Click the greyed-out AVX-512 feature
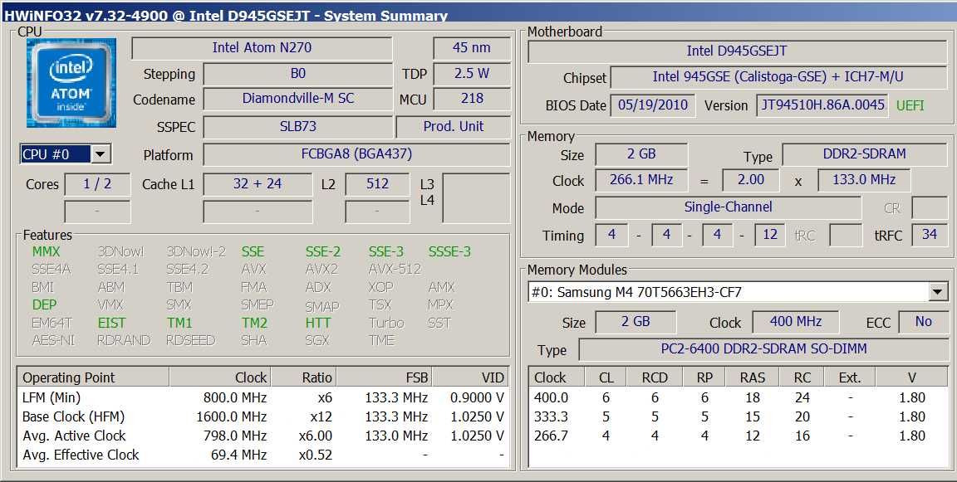The height and width of the screenshot is (482, 957). 395,270
